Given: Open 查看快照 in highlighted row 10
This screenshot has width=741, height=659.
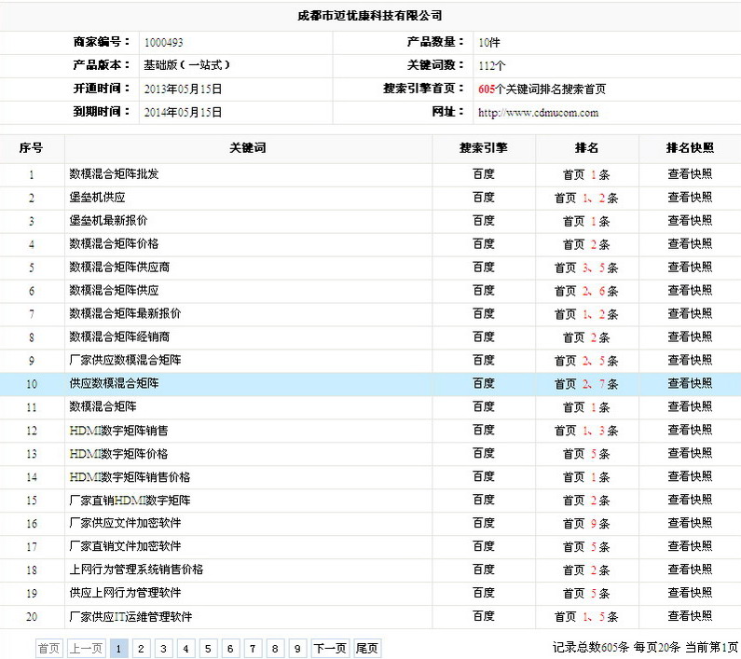Looking at the screenshot, I should (690, 383).
